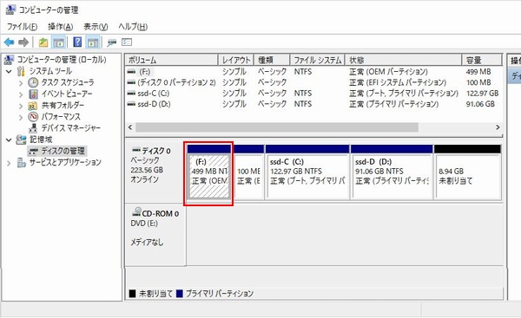The image size is (521, 318).
Task: Select the ssd-D (D:) 91.06 GB partition block
Action: pyautogui.click(x=392, y=172)
